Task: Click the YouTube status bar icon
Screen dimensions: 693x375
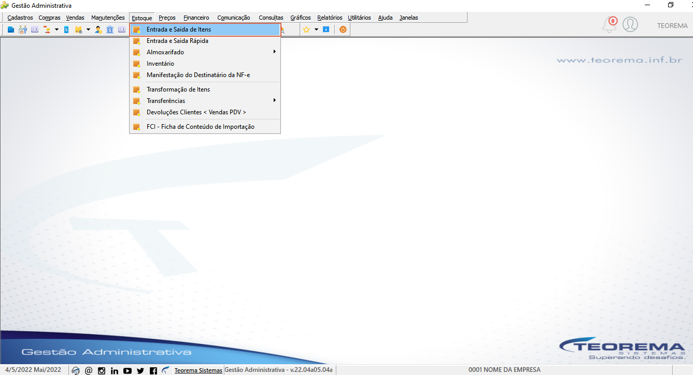Action: [128, 370]
